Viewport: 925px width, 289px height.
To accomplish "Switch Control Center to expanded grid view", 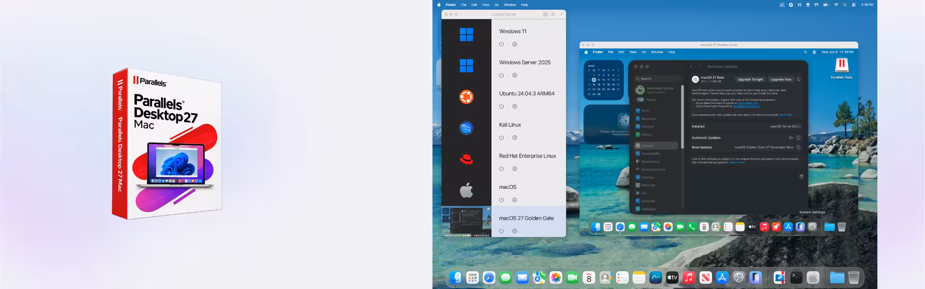I will pyautogui.click(x=545, y=14).
